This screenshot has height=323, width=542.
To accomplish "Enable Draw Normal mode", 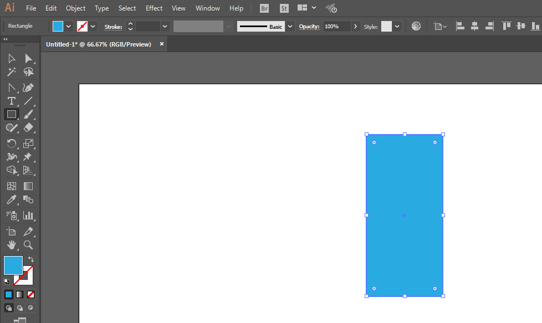I will pos(9,308).
